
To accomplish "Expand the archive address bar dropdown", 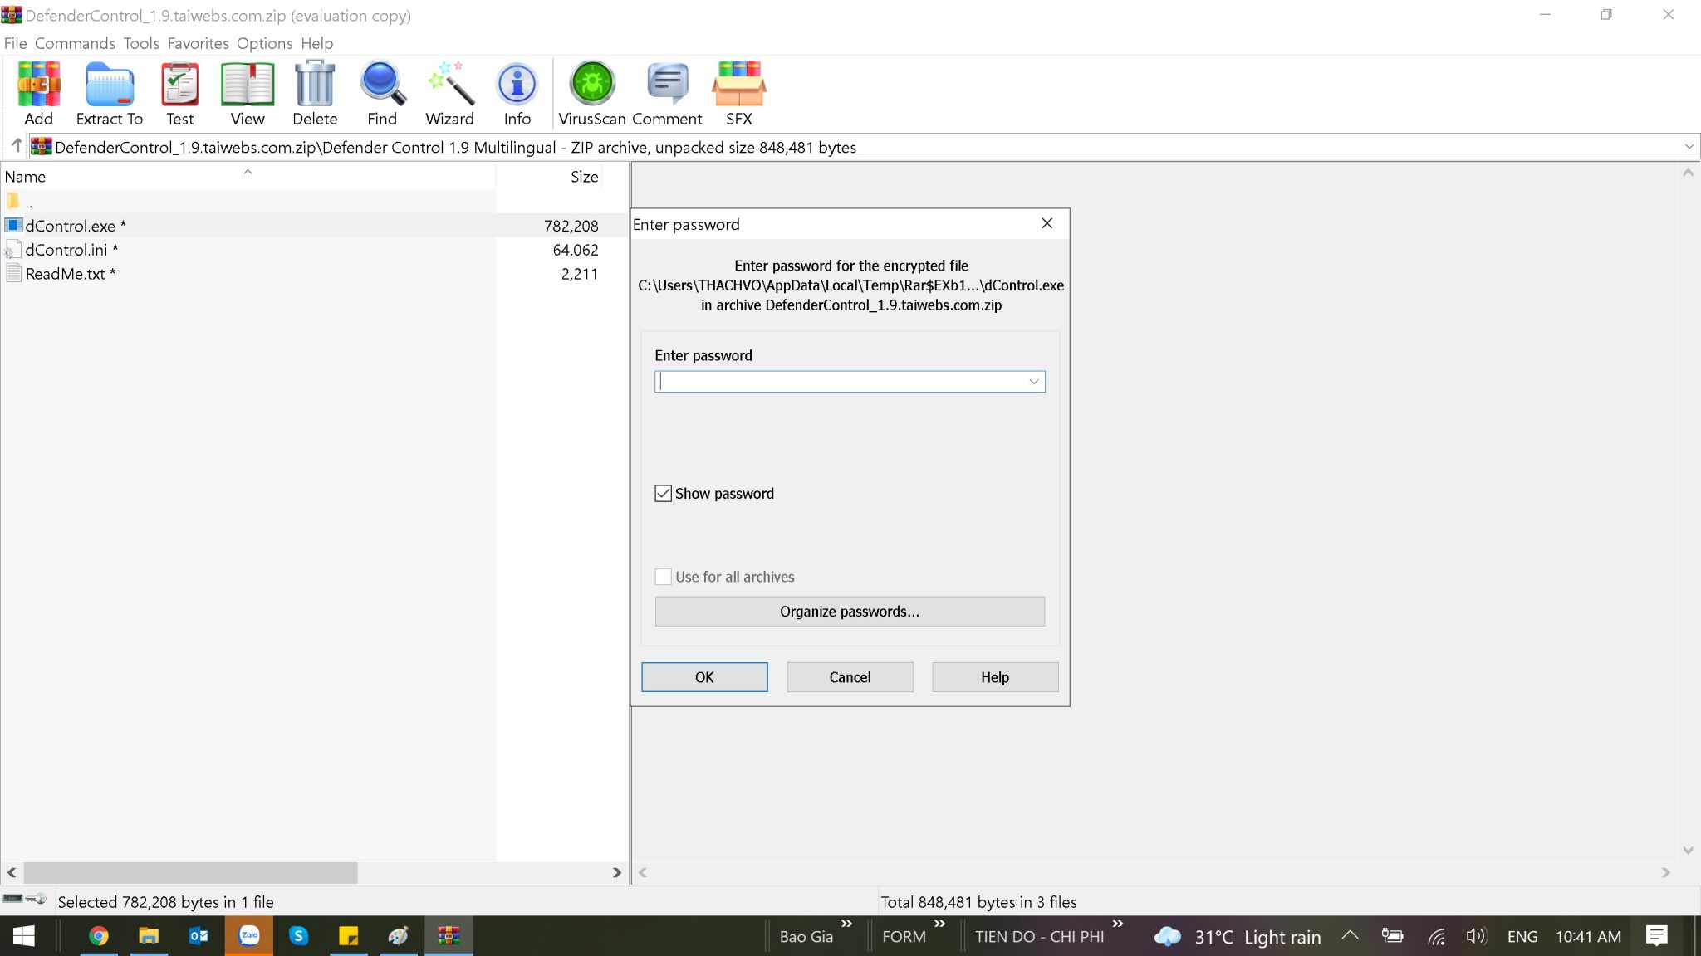I will point(1689,146).
